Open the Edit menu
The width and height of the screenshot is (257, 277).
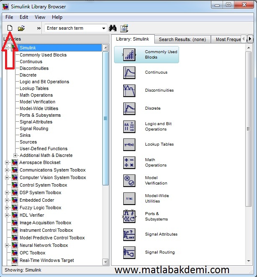click(24, 17)
